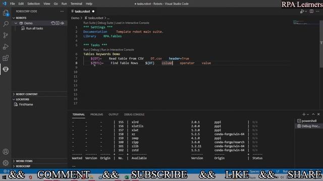
Task: Open the new terminal launch profile dropdown
Action: click(x=308, y=114)
